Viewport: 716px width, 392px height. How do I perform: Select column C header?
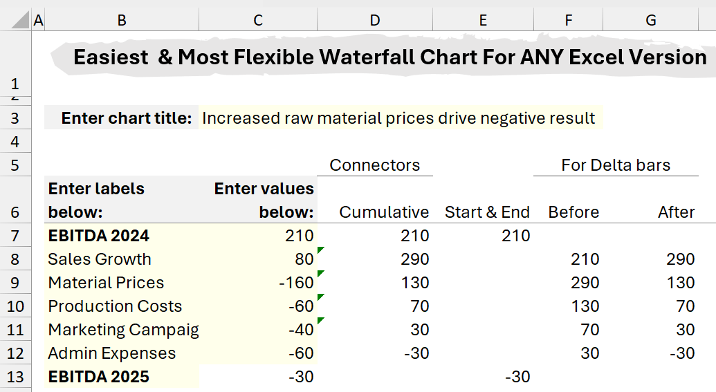pyautogui.click(x=258, y=21)
